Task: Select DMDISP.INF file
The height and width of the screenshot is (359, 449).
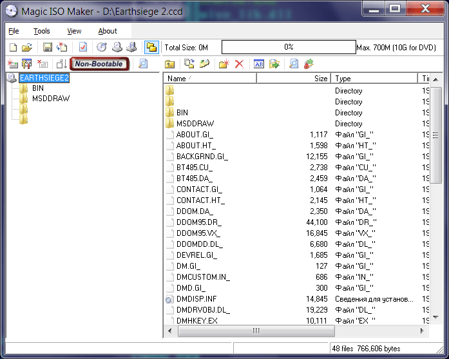Action: 196,299
